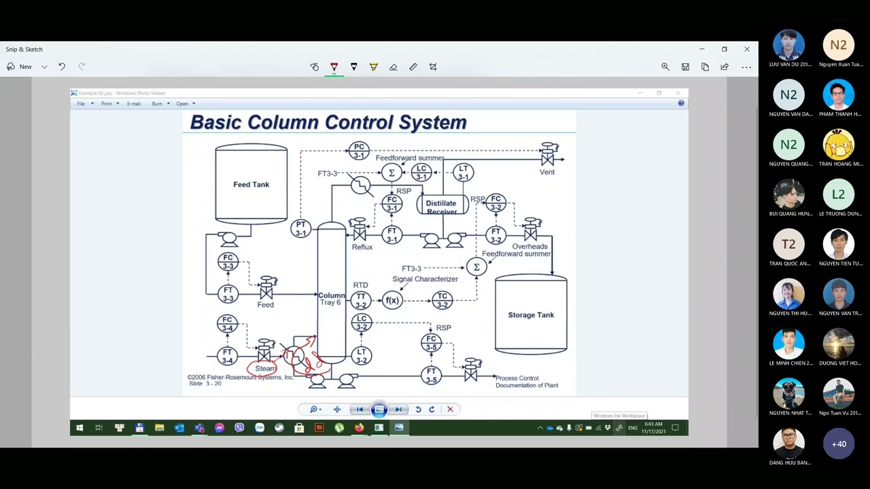Select DANG HUU BAN participant tile
This screenshot has width=870, height=489.
(789, 447)
